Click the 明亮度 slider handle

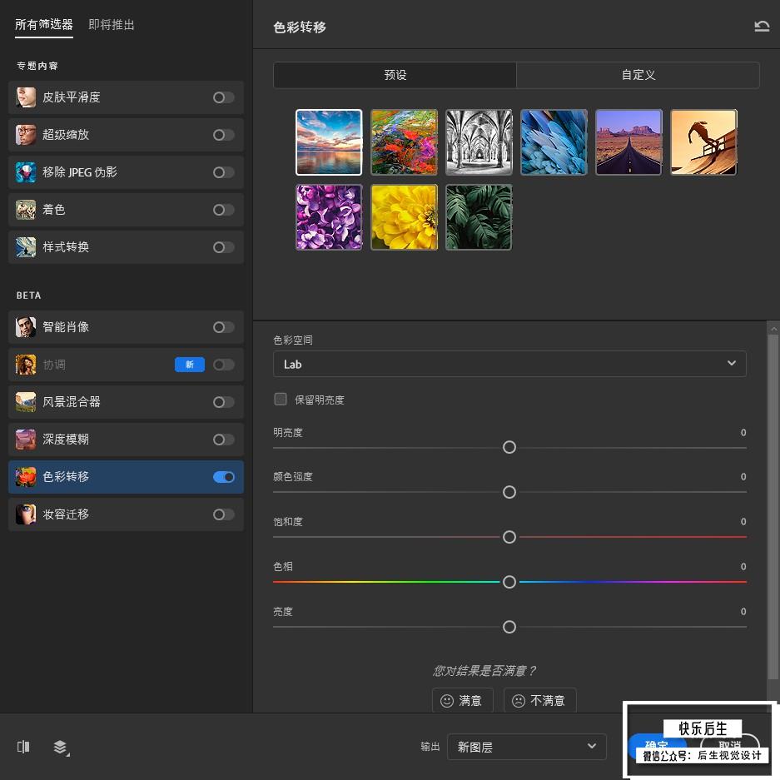pyautogui.click(x=509, y=447)
